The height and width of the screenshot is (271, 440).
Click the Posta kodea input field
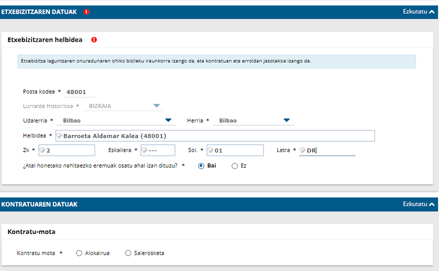pos(80,91)
